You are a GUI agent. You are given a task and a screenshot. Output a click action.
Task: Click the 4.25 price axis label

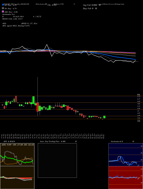coord(138,113)
